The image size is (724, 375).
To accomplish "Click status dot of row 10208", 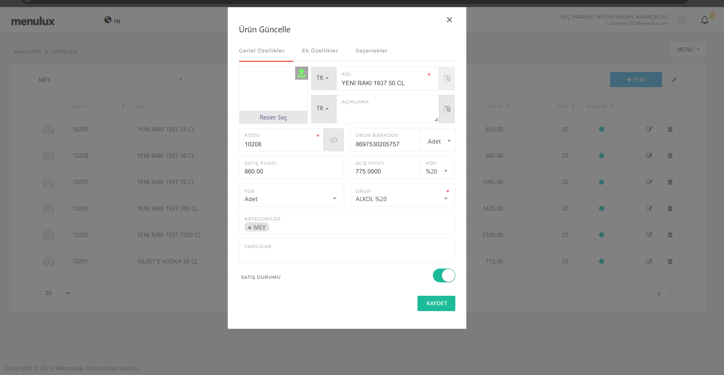I will pos(601,156).
